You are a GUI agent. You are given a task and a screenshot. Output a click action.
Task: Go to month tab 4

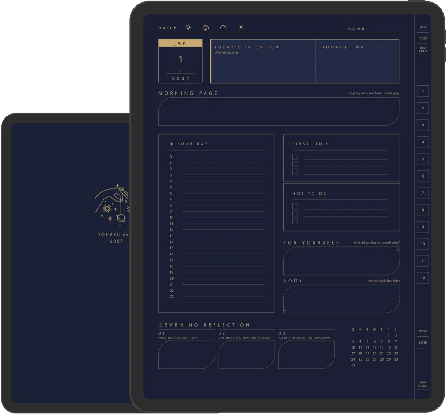point(423,142)
